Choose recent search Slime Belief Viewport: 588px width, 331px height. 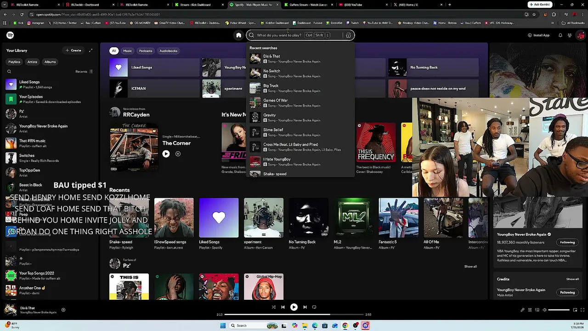(x=300, y=132)
